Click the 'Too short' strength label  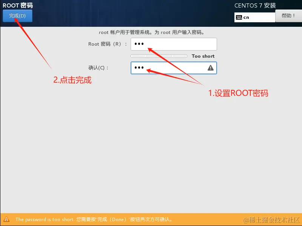pyautogui.click(x=203, y=56)
